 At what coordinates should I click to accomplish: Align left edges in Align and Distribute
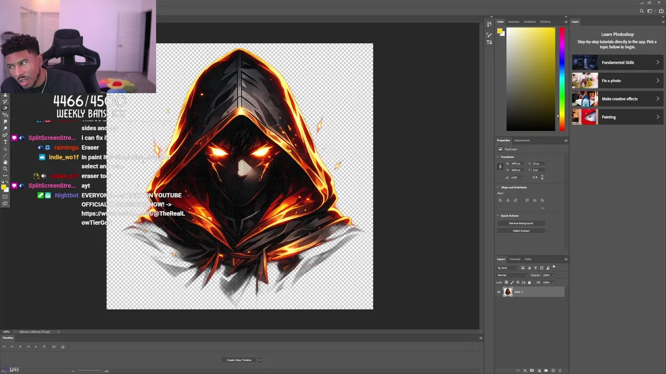[501, 200]
